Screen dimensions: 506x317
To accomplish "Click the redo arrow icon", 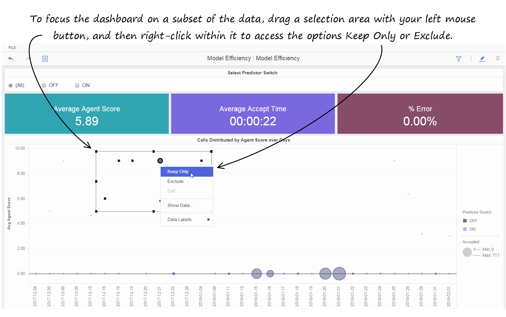I will pos(28,59).
